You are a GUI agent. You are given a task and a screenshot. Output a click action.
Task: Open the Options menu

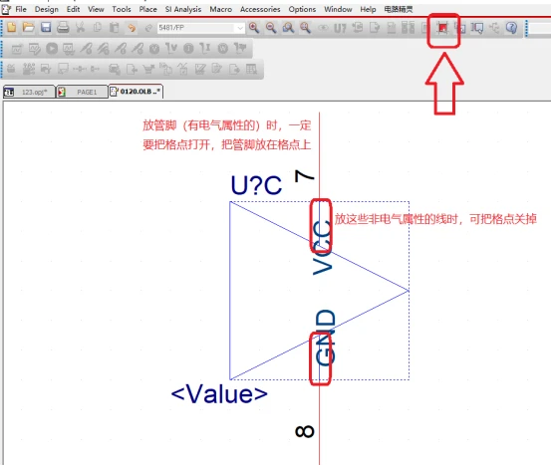pos(302,9)
